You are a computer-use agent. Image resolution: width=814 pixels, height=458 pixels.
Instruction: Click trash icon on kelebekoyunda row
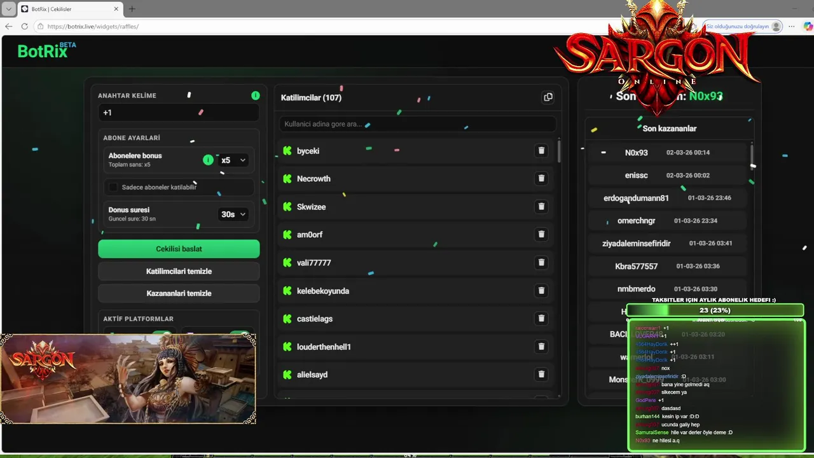[x=541, y=291]
